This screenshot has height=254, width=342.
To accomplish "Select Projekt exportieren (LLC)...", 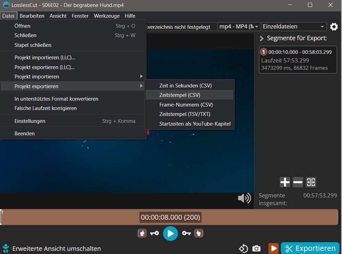I will click(73, 67).
